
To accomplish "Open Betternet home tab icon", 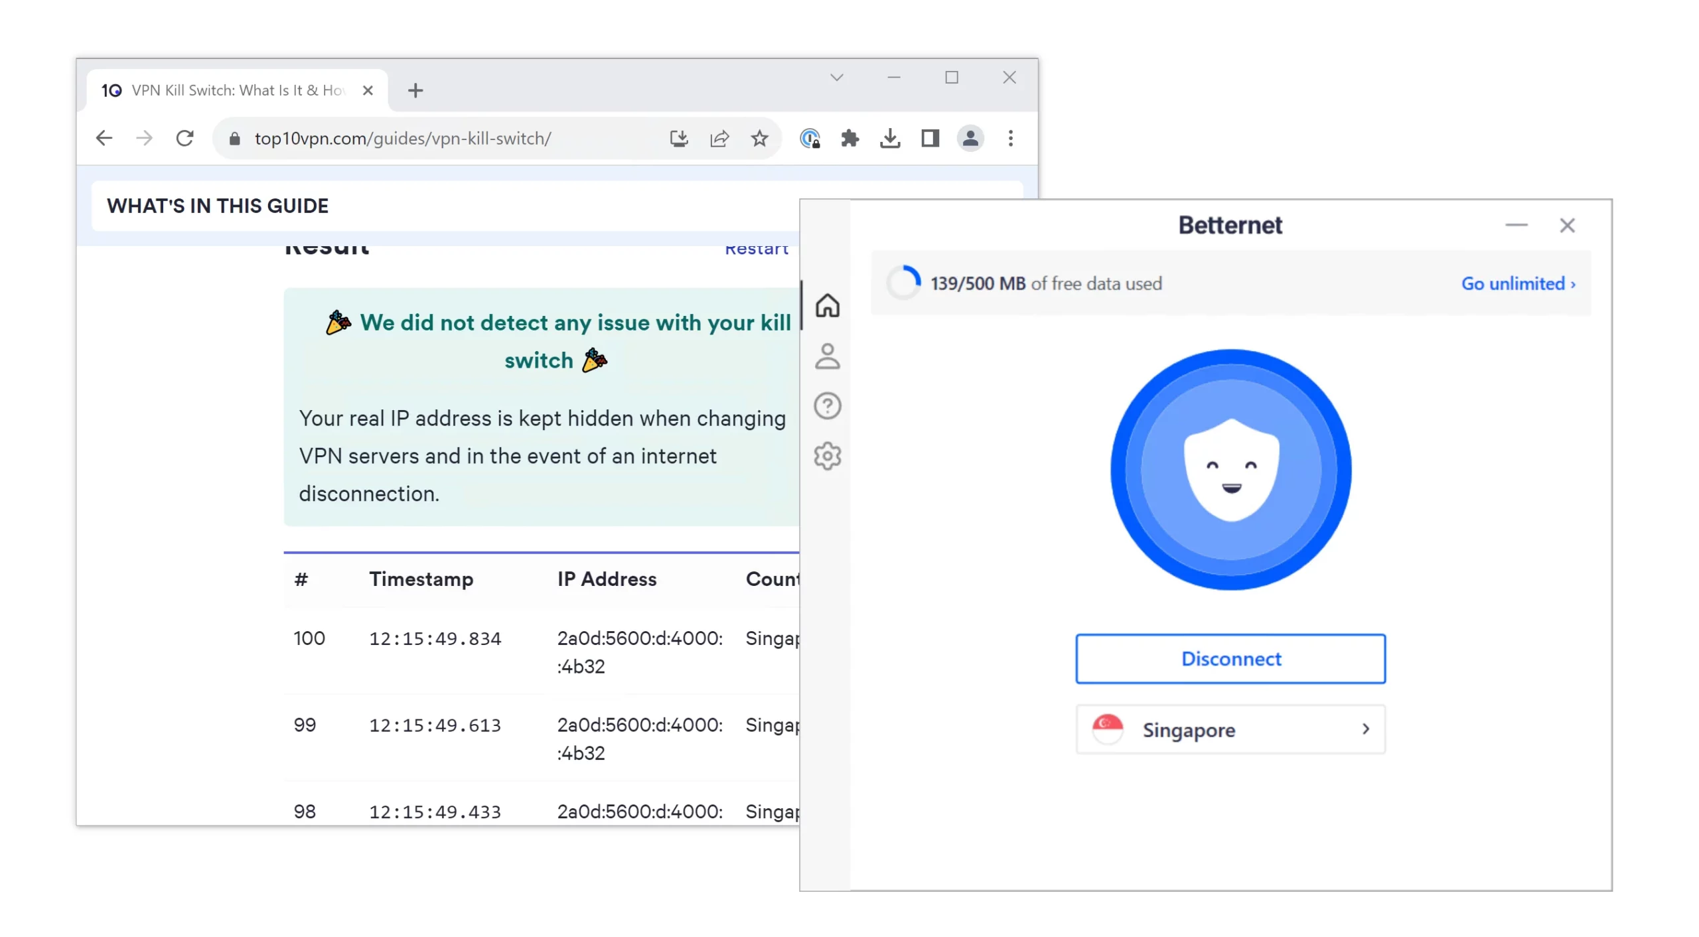I will click(x=827, y=305).
